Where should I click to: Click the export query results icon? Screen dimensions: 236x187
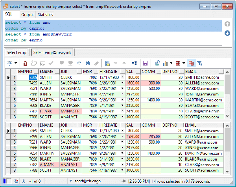(x=157, y=63)
